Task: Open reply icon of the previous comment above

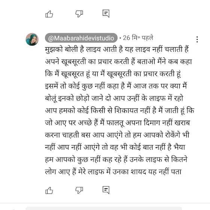Action: 106,13
